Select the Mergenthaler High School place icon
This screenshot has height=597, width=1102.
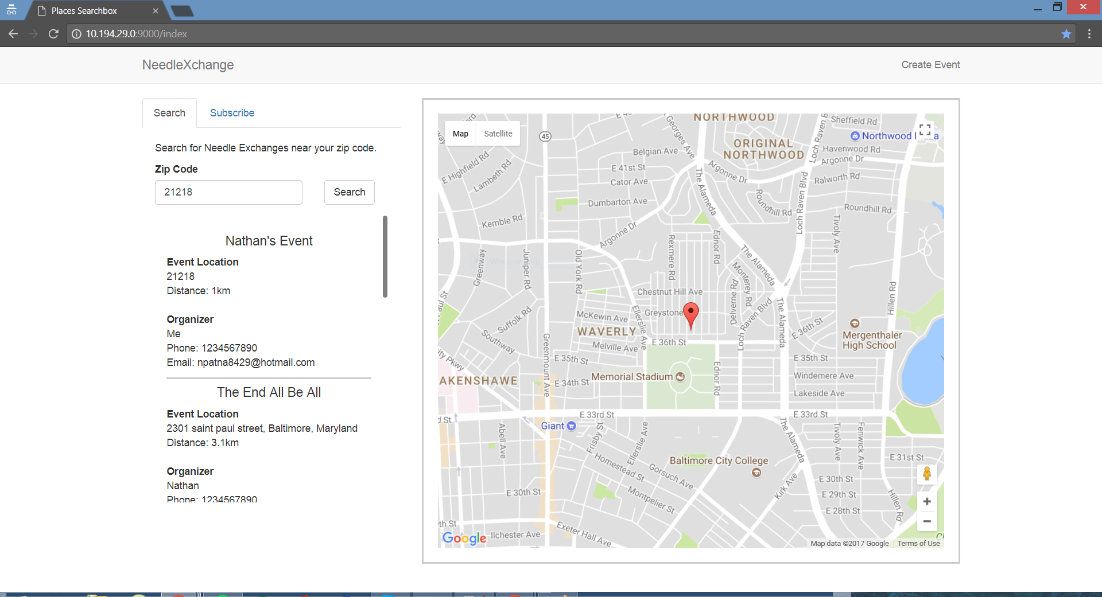pyautogui.click(x=855, y=323)
